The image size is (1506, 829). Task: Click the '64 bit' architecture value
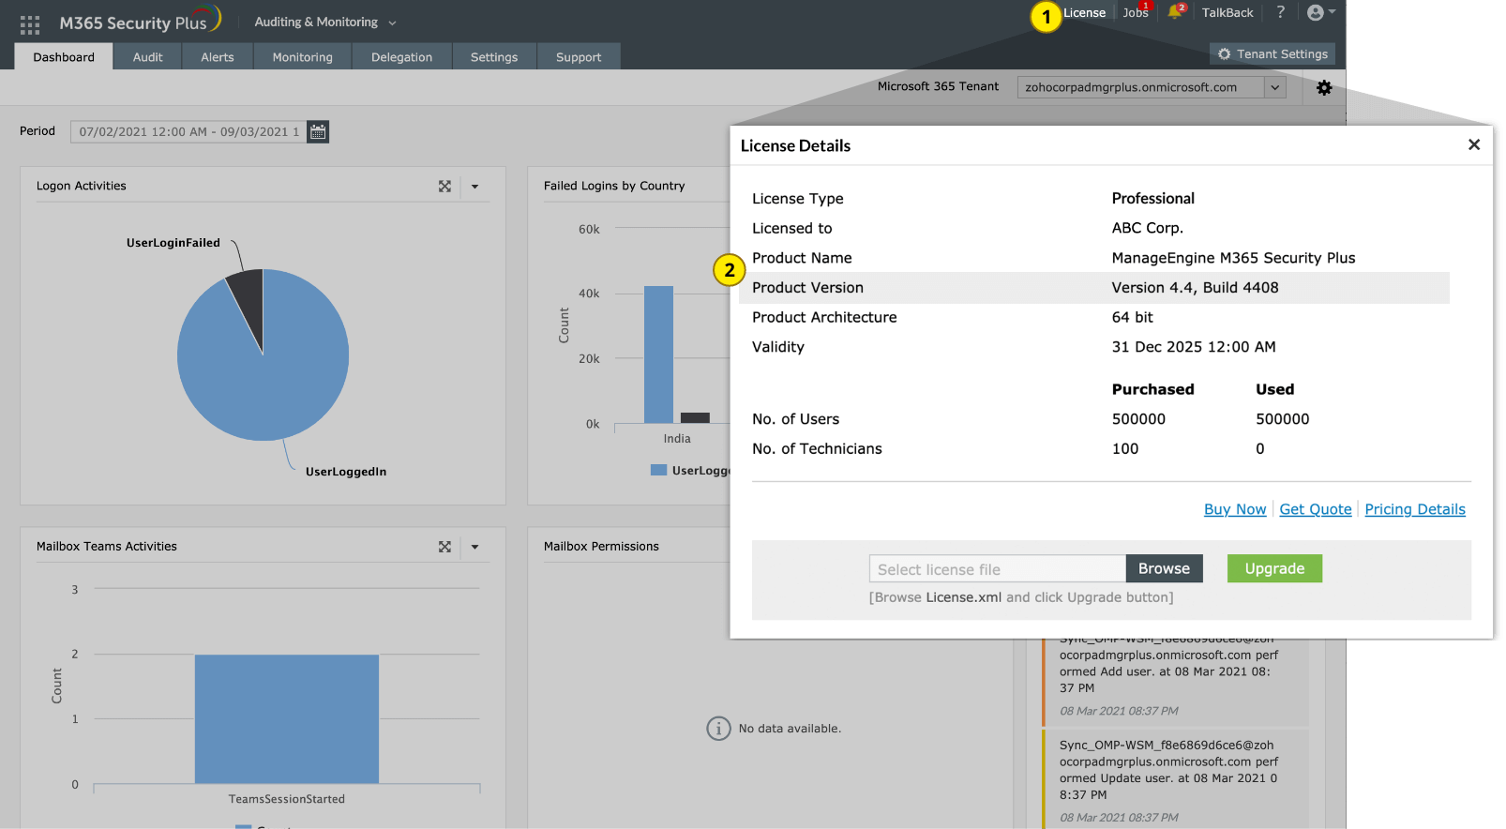[x=1132, y=317]
